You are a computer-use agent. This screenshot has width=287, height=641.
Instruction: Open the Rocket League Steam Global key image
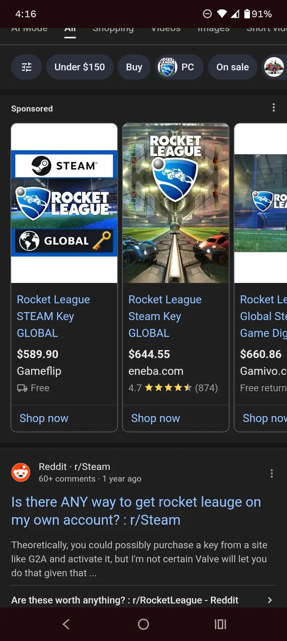click(x=64, y=203)
